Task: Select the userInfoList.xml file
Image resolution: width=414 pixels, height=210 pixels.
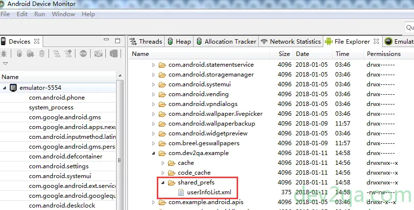Action: click(x=209, y=192)
